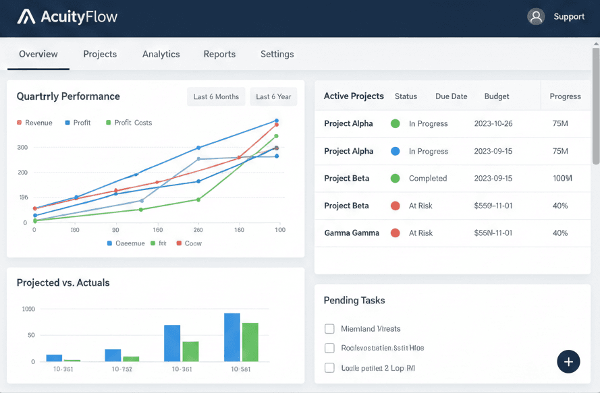600x393 pixels.
Task: Click the Support link in header
Action: (569, 17)
